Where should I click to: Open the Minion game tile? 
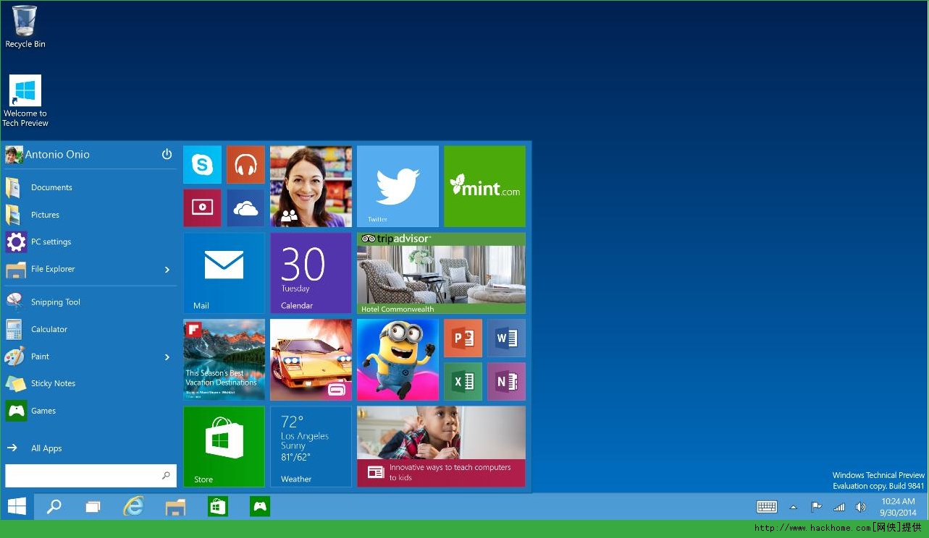coord(398,360)
